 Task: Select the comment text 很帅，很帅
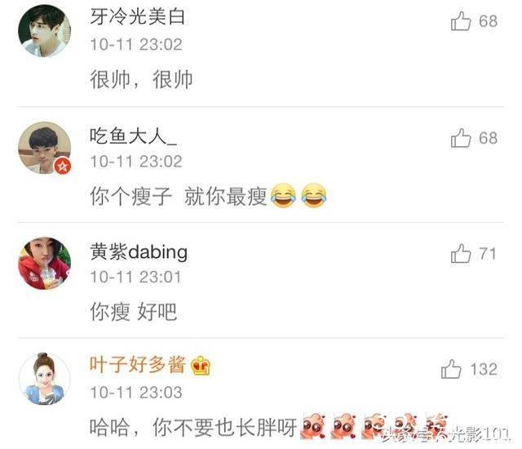(x=141, y=79)
